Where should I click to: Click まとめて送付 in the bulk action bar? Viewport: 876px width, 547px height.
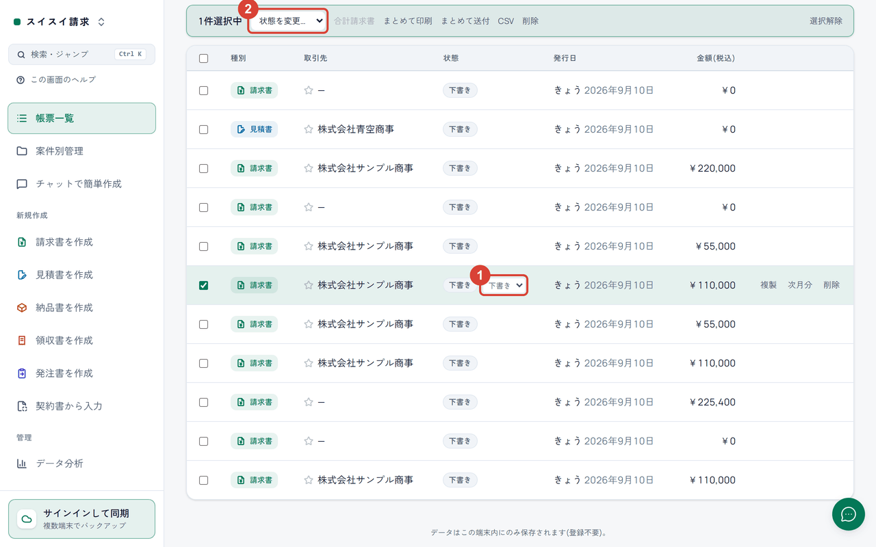(x=465, y=21)
